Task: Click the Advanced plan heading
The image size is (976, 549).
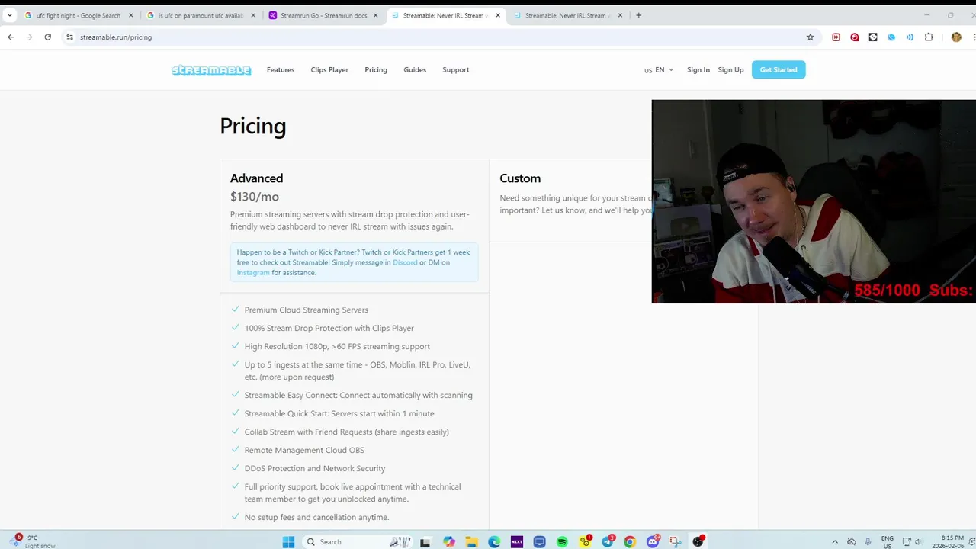Action: tap(256, 178)
